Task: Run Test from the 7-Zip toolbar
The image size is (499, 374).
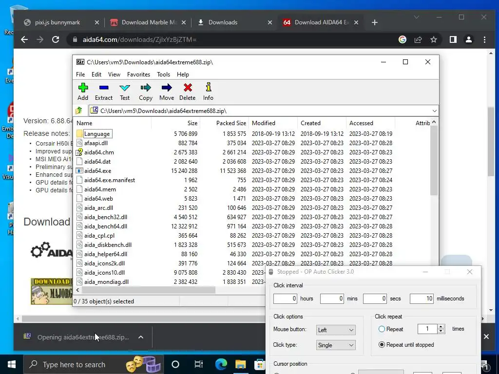Action: pyautogui.click(x=125, y=92)
